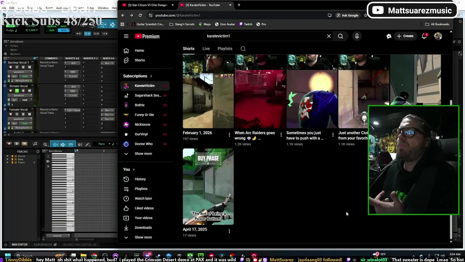This screenshot has width=465, height=262.
Task: Select the MIDI Editor tab
Action: pyautogui.click(x=19, y=245)
